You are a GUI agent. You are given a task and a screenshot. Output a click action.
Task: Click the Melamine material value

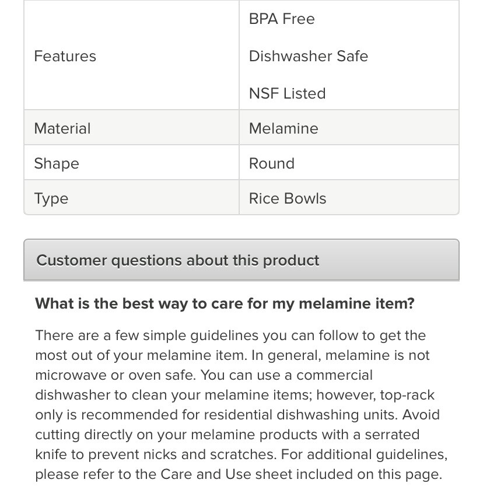[283, 128]
